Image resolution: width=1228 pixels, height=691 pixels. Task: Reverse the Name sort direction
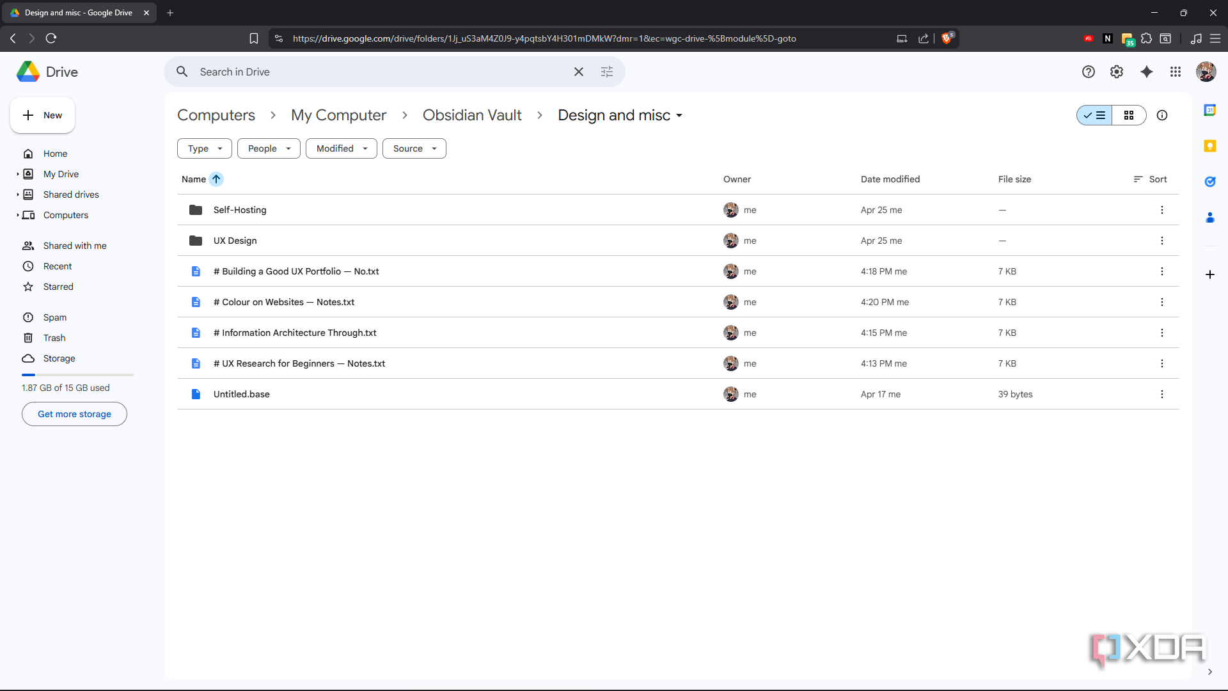click(x=216, y=179)
